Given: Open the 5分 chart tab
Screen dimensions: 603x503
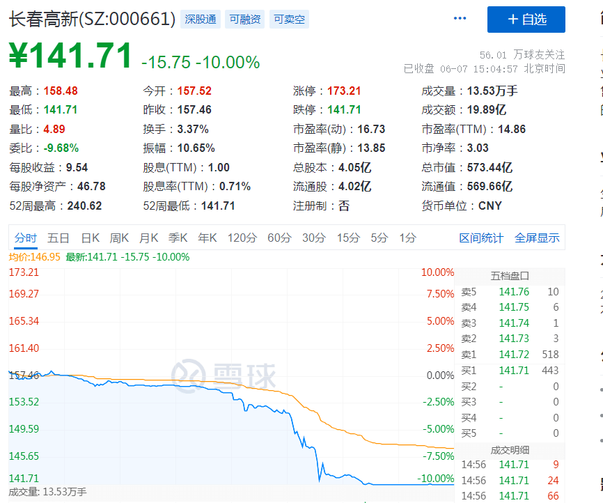Looking at the screenshot, I should (x=379, y=238).
